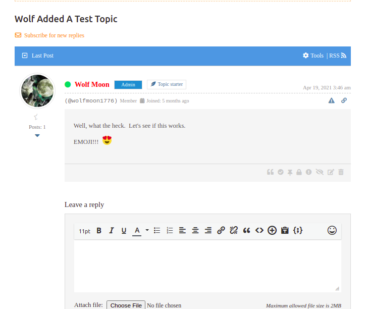This screenshot has height=309, width=367.
Task: Toggle bold formatting in reply editor
Action: (x=99, y=231)
